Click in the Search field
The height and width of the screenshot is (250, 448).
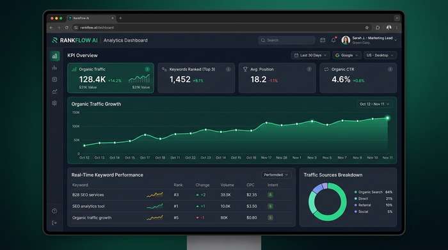(287, 40)
